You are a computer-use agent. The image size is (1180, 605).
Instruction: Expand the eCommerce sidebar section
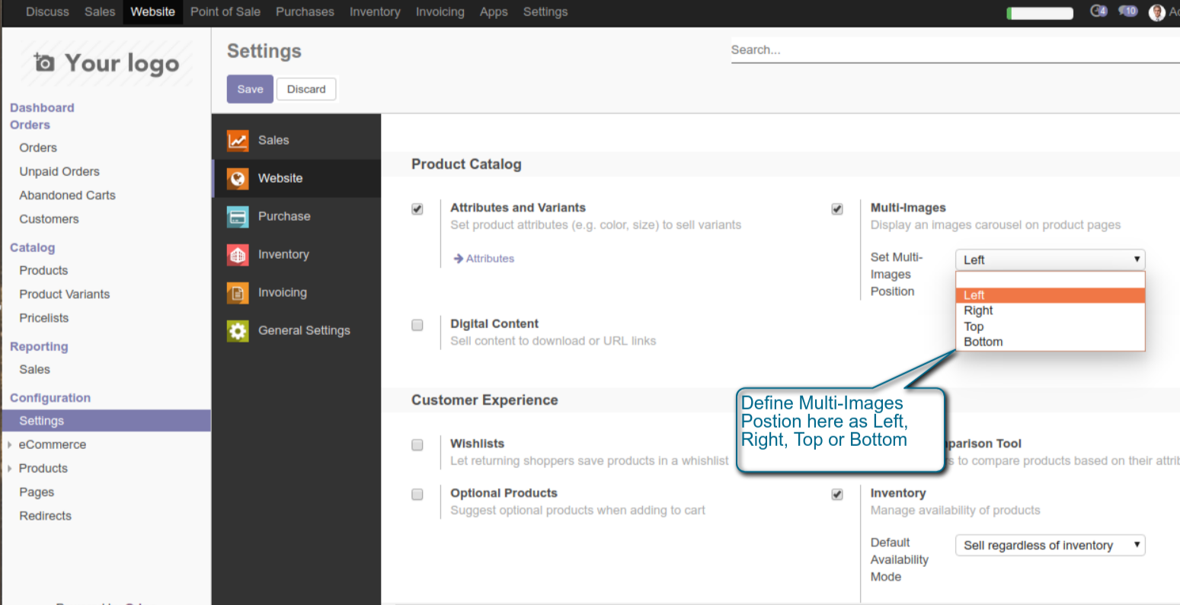(9, 444)
